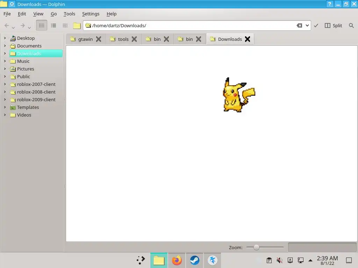Switch to details list view mode
Viewport: 358px width, 268px height.
pos(53,25)
